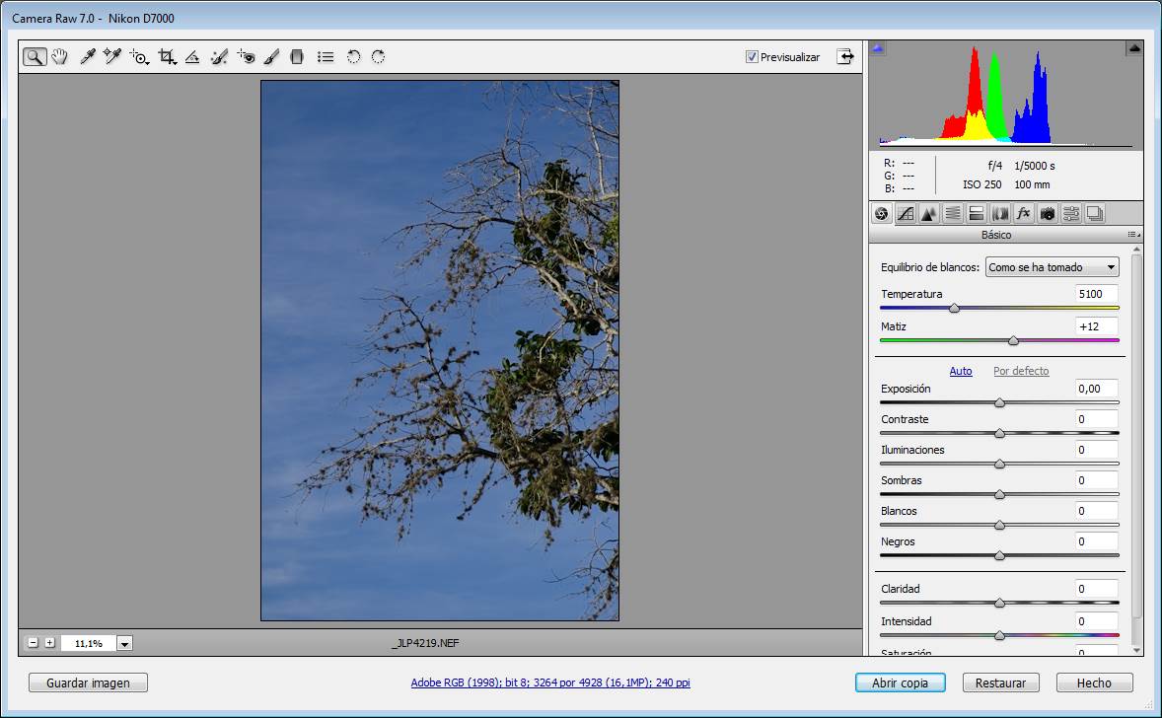Click the Abrir copia button
The width and height of the screenshot is (1162, 718).
(x=900, y=682)
